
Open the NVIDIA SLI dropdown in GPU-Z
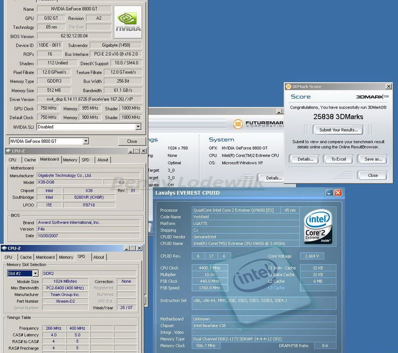point(138,127)
